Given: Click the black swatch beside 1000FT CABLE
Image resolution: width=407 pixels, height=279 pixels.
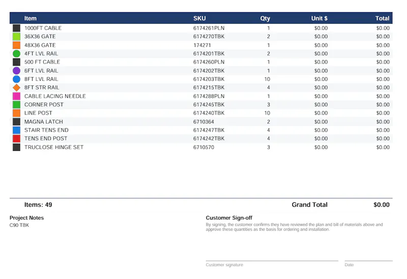Looking at the screenshot, I should coord(16,28).
